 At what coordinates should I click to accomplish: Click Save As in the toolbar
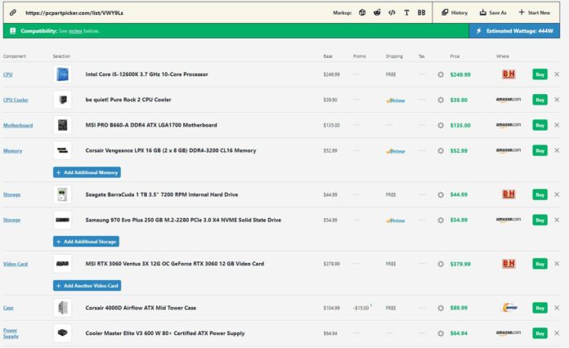pos(493,13)
